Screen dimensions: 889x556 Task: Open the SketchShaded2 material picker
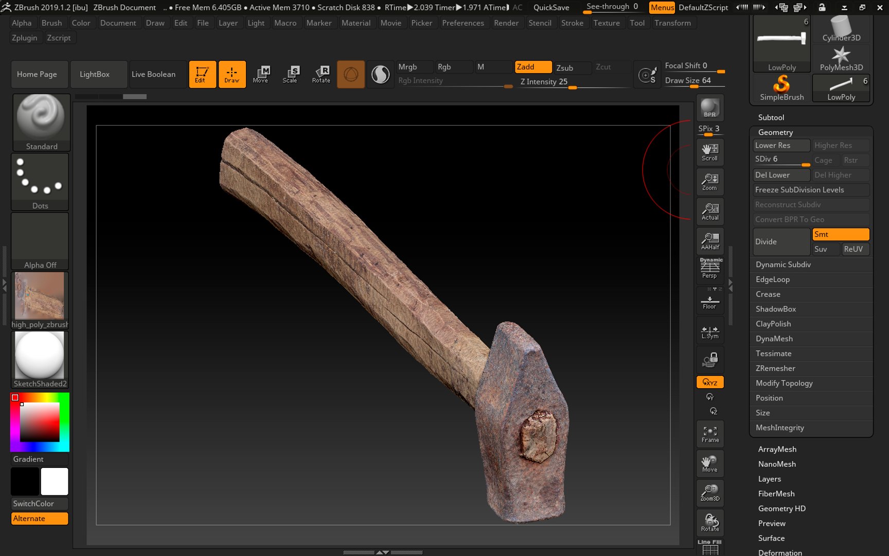pos(40,359)
